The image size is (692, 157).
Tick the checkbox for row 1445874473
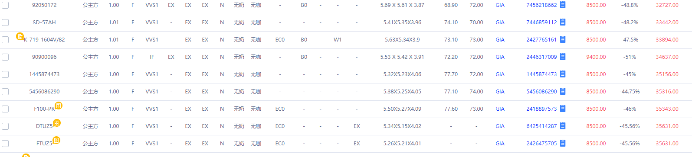click(5, 74)
